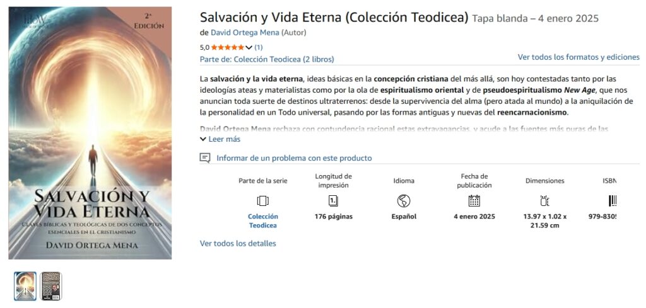Click the dimensions ruler icon
The height and width of the screenshot is (308, 646).
545,201
